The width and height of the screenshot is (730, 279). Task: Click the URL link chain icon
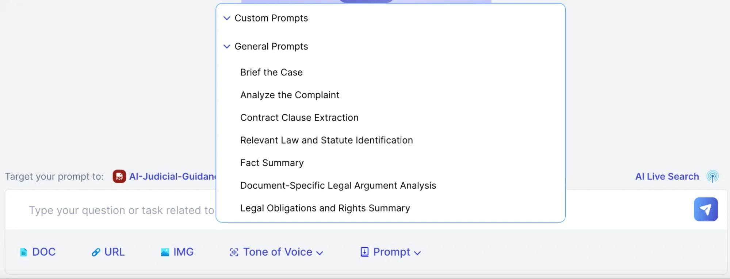pos(96,252)
